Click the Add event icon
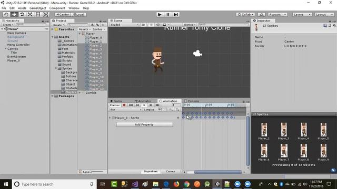Image resolution: width=337 pixels, height=189 pixels. (178, 110)
